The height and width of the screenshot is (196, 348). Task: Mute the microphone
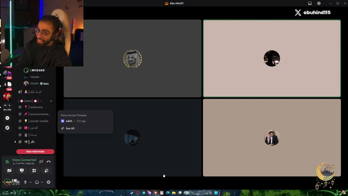tap(25, 182)
